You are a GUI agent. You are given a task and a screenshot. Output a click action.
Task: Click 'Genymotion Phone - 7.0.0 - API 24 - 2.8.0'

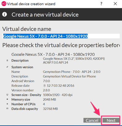71,72
